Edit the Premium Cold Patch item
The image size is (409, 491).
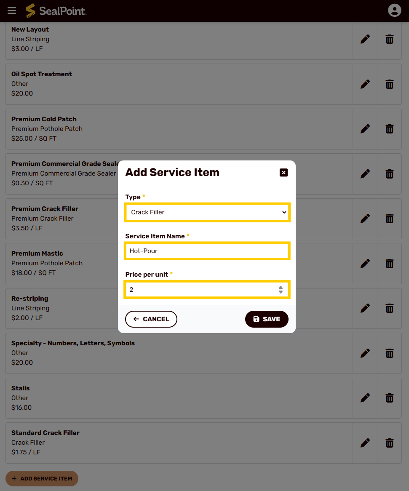click(x=365, y=129)
